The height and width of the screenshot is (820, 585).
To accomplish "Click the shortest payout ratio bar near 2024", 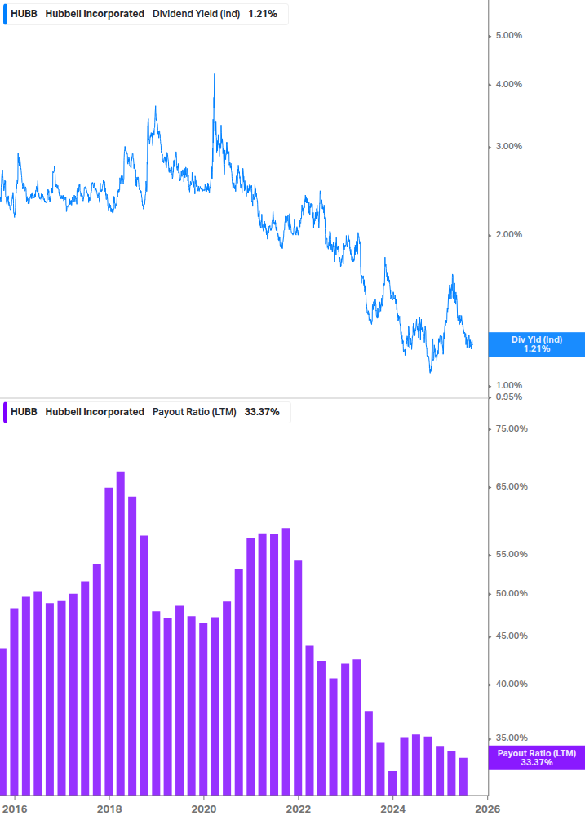I will 392,782.
